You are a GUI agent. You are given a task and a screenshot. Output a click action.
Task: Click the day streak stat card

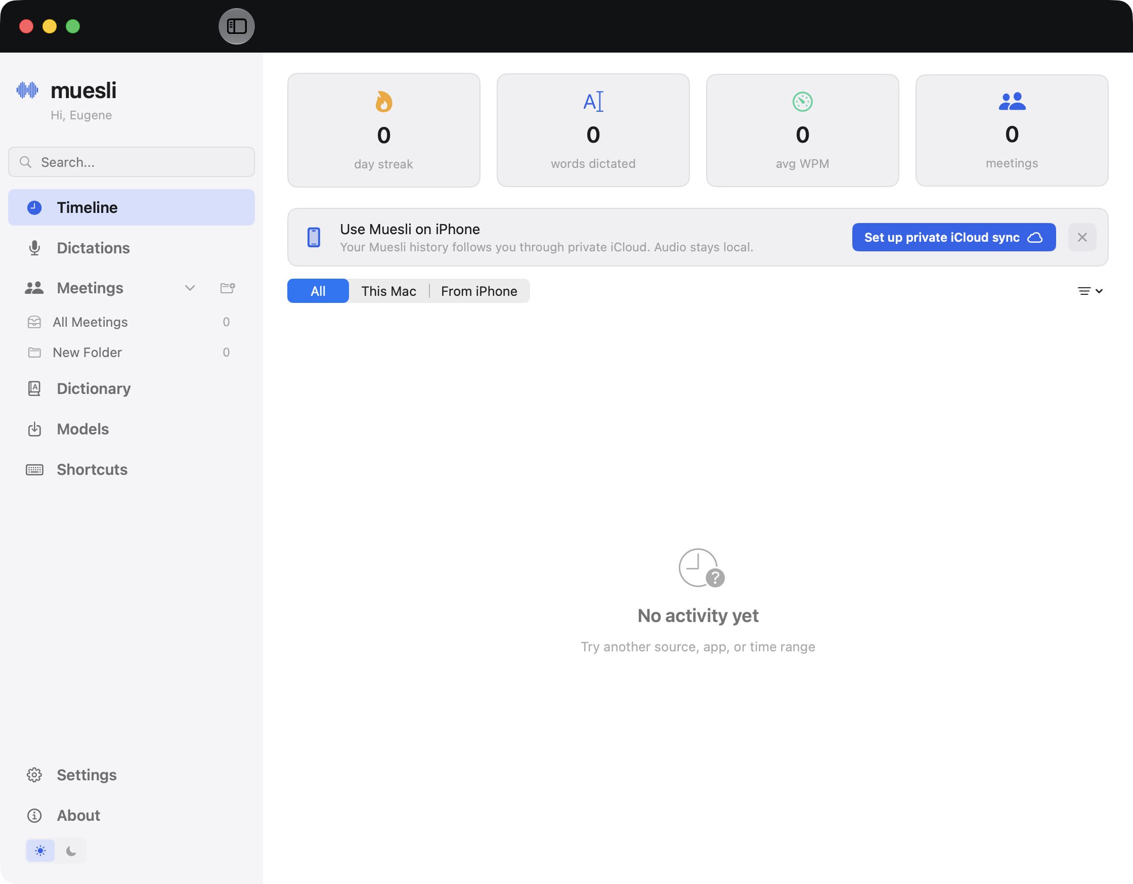pyautogui.click(x=384, y=130)
